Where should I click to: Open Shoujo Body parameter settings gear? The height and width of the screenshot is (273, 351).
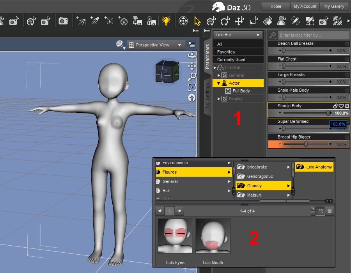click(x=347, y=106)
